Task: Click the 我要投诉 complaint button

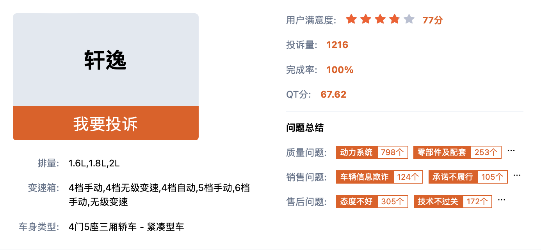Action: [x=106, y=123]
